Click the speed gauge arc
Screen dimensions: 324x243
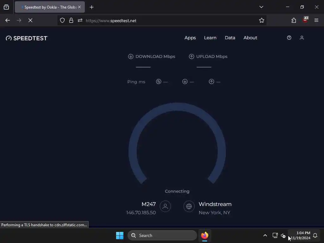(177, 107)
